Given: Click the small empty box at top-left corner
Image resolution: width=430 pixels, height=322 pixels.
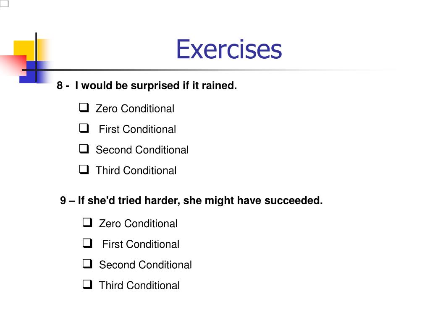Looking at the screenshot, I should (x=4, y=3).
